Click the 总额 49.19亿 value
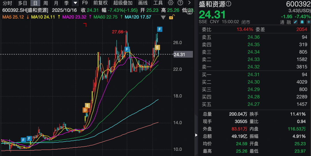Viewport: 311px width, 156px height. point(239,136)
